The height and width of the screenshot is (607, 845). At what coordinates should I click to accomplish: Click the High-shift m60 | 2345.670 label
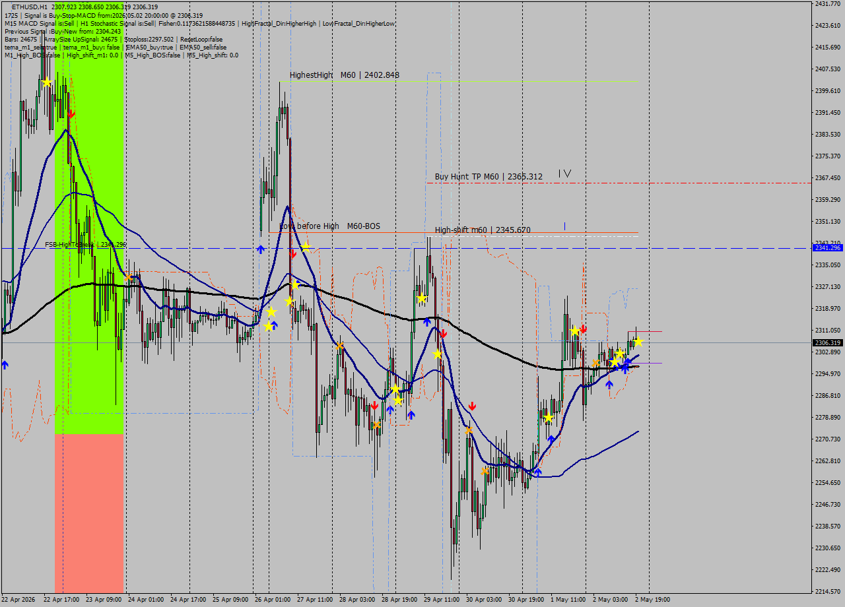483,230
